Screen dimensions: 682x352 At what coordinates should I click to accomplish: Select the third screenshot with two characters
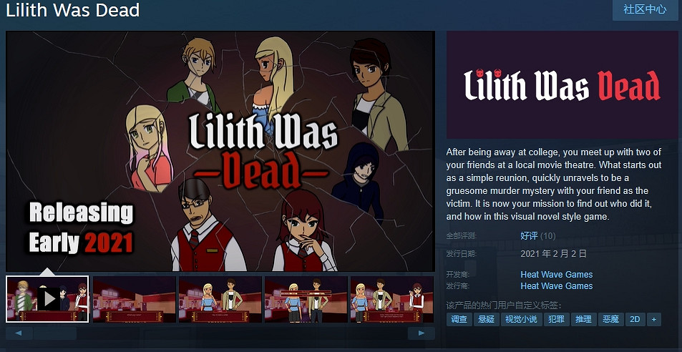[220, 299]
